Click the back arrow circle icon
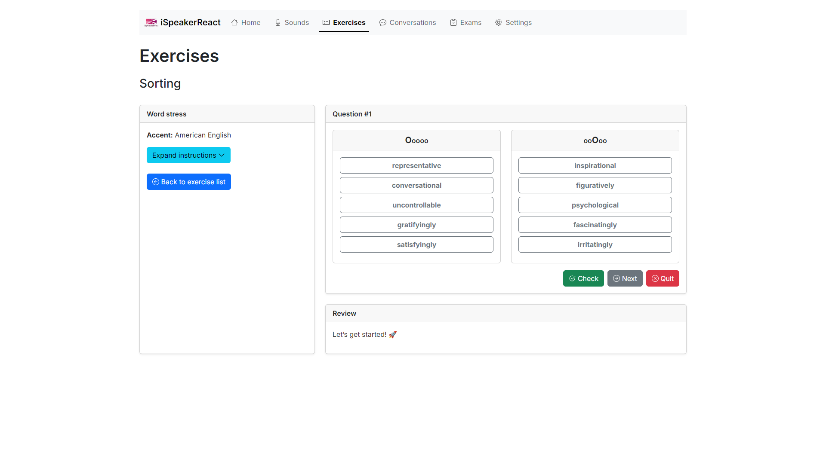The image size is (826, 464). (x=156, y=182)
